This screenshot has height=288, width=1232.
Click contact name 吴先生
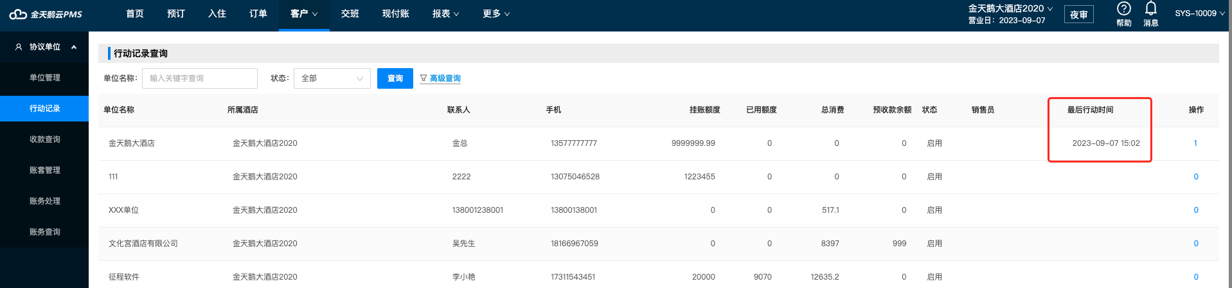[464, 244]
